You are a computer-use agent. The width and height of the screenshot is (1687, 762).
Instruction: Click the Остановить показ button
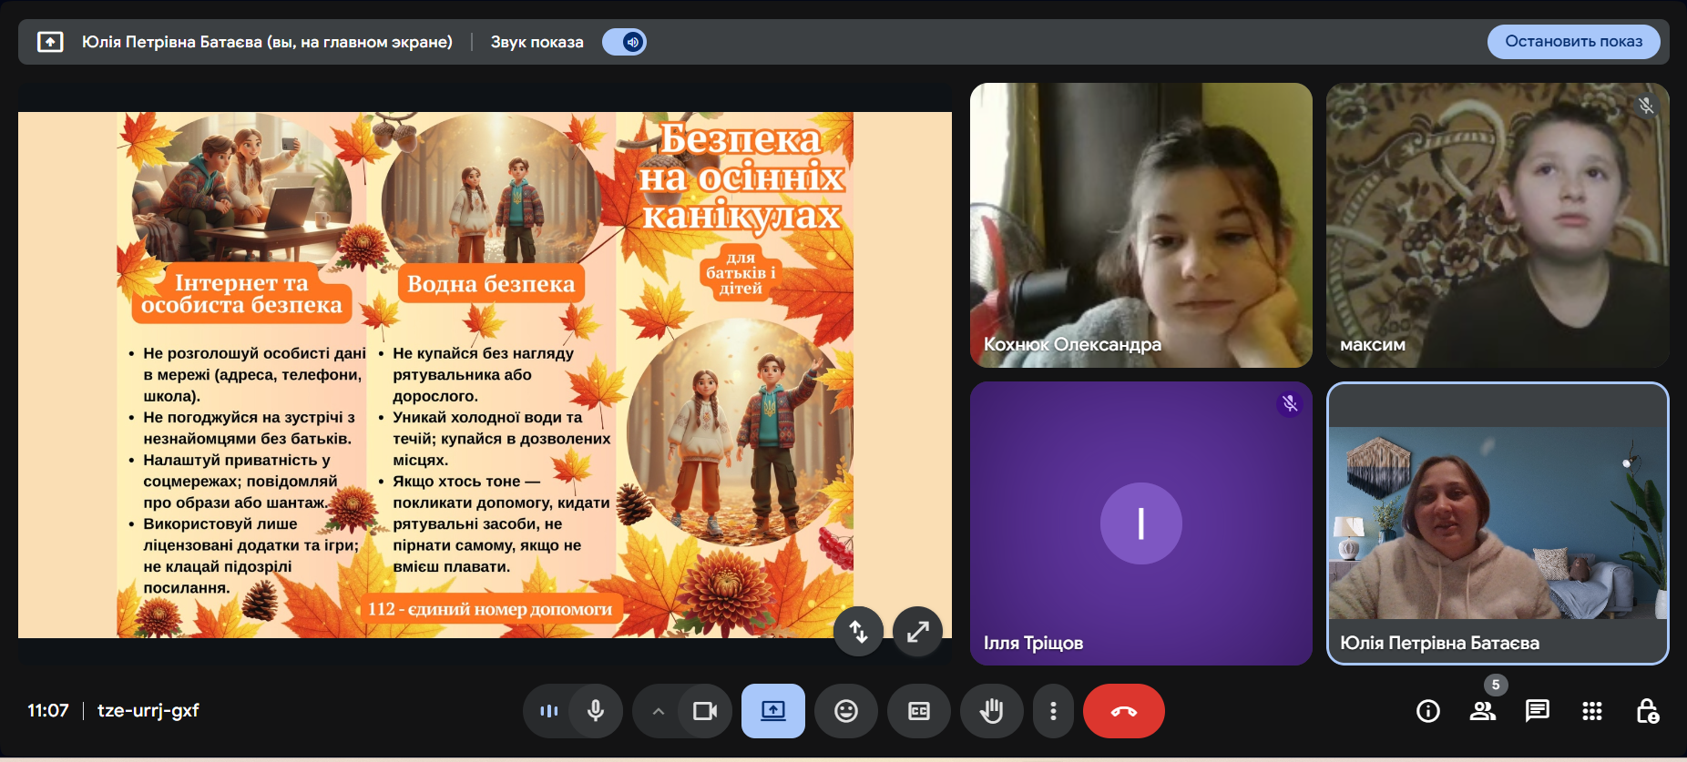click(1573, 42)
